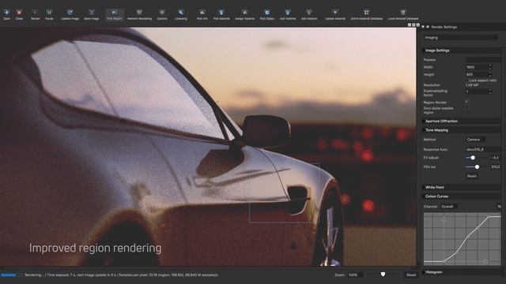Open the Zoom percentage dropdown

click(x=355, y=275)
